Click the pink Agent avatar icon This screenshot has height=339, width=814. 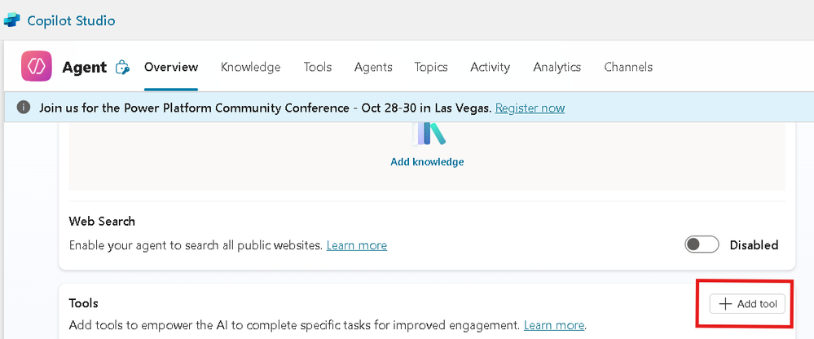pyautogui.click(x=37, y=67)
